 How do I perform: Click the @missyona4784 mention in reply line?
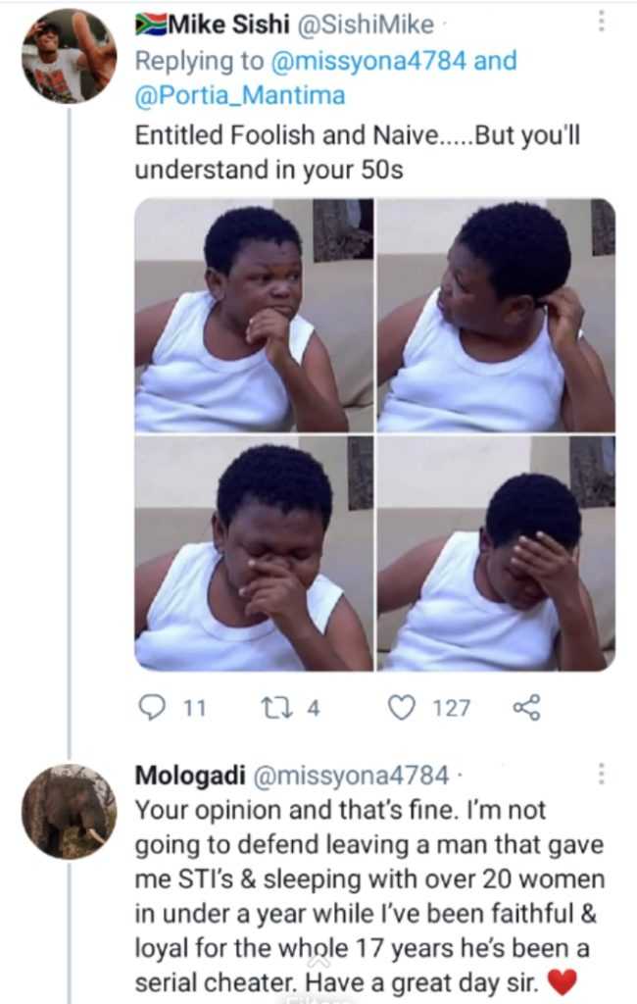point(369,61)
